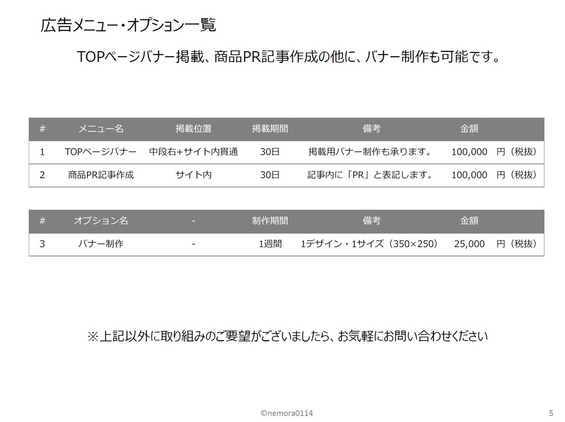Select the 掲載用バナー制作も承ります。 note
The image size is (565, 422).
point(371,152)
